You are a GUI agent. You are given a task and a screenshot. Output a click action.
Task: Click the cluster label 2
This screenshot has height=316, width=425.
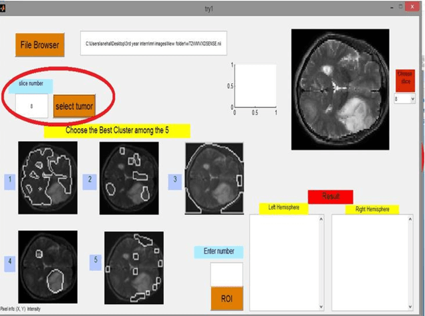tap(90, 182)
